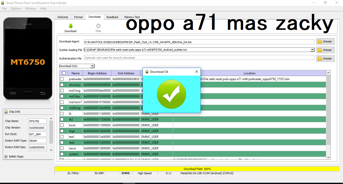Click the High Speed status bar entry
The height and width of the screenshot is (184, 343).
coord(145,173)
